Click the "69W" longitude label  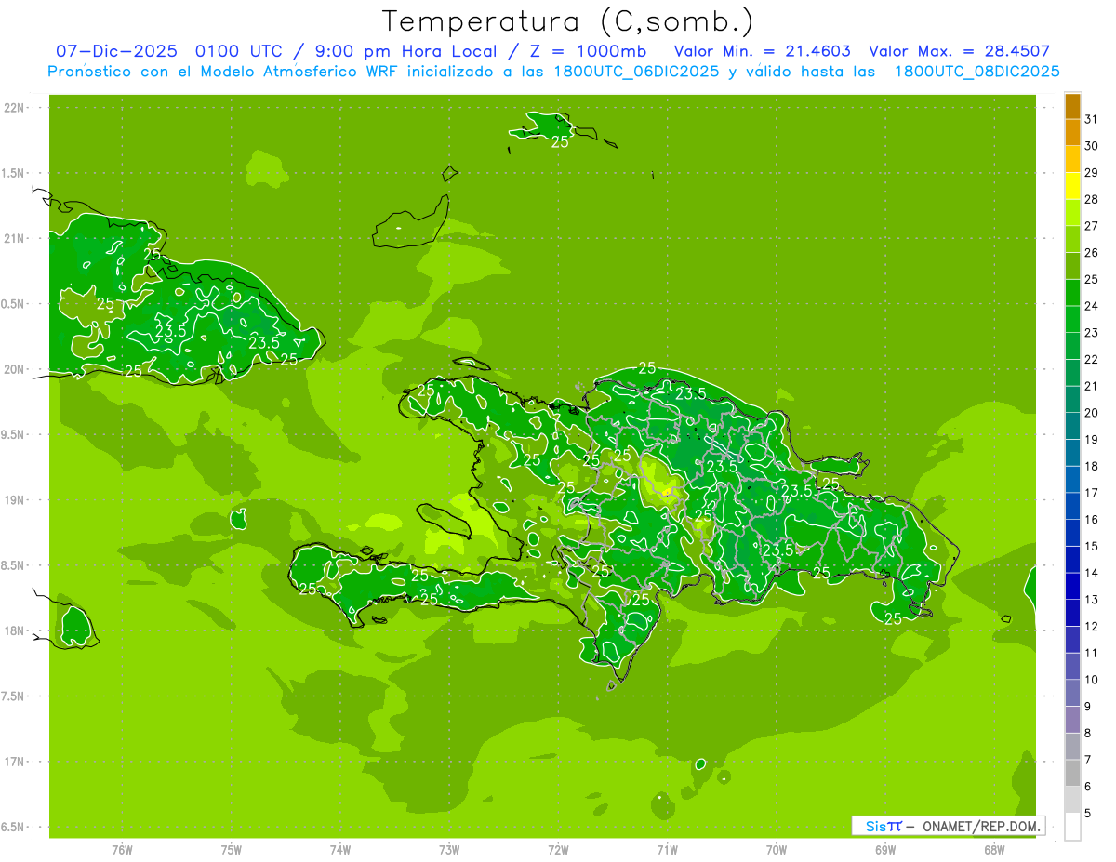[x=885, y=850]
